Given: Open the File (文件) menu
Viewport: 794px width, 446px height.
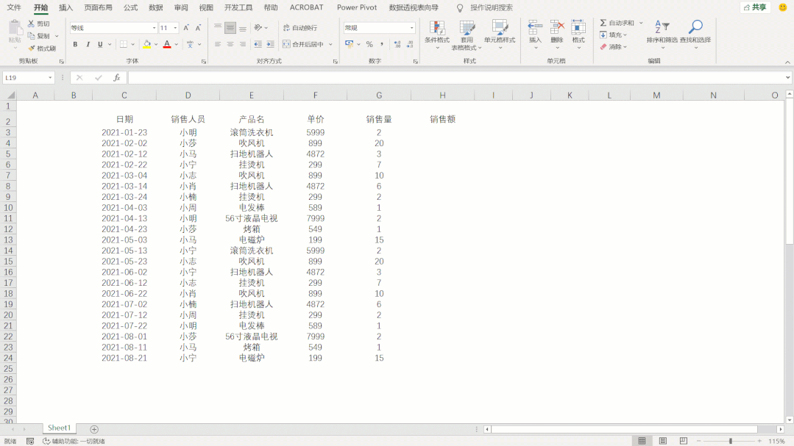Looking at the screenshot, I should (x=14, y=7).
